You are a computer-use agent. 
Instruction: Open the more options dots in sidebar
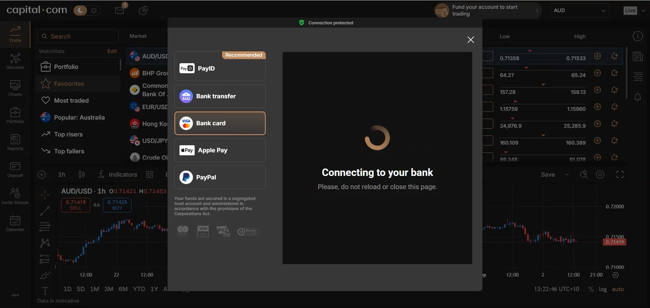tap(15, 295)
